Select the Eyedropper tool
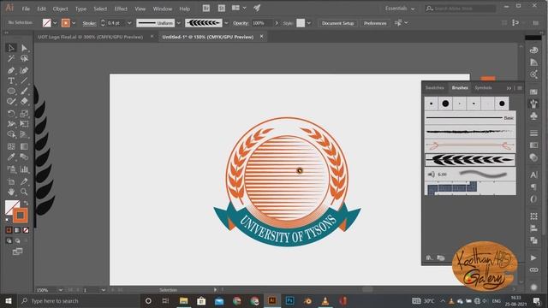The width and height of the screenshot is (548, 308). 11,157
